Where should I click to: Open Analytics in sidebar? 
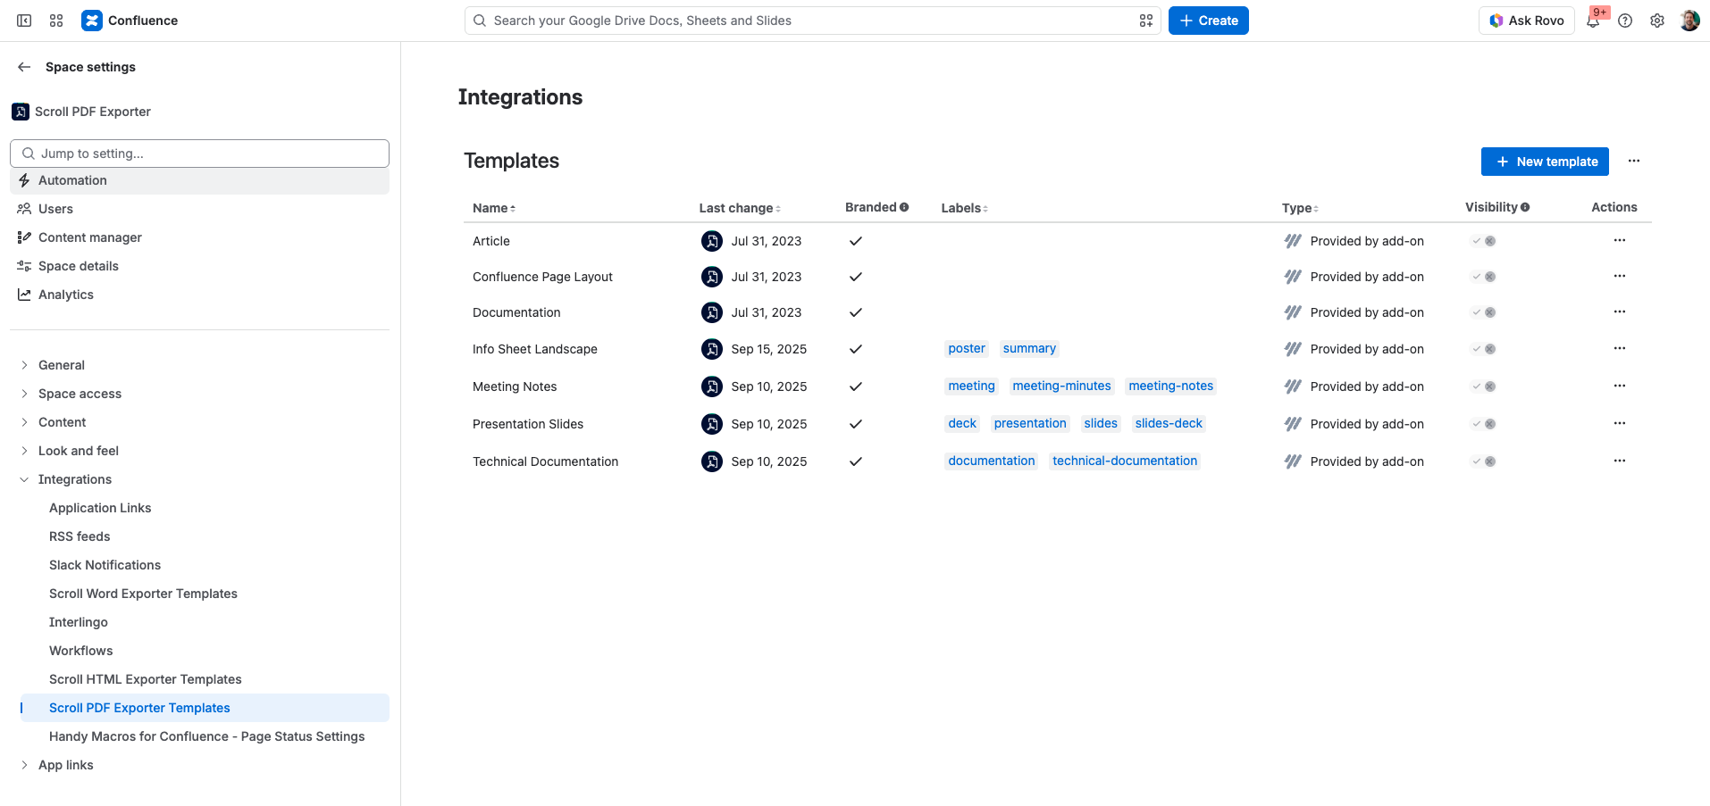click(x=199, y=295)
